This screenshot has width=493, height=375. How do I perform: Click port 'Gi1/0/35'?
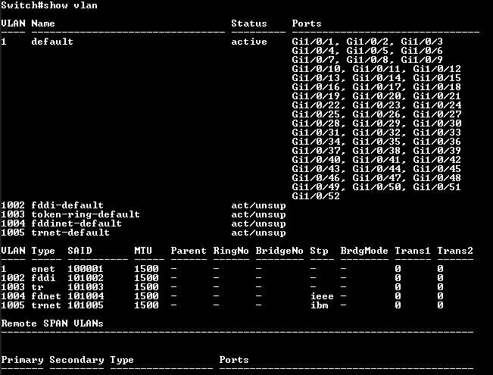tap(378, 142)
